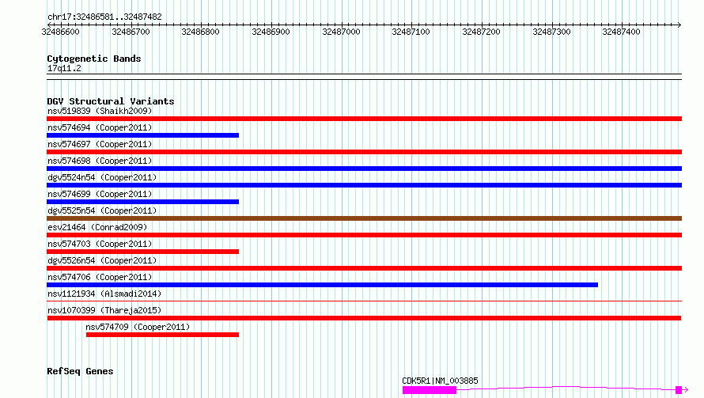Click the dgv5526n54 (Cooper2011) label
Screen dimensions: 704x398
[x=102, y=260]
